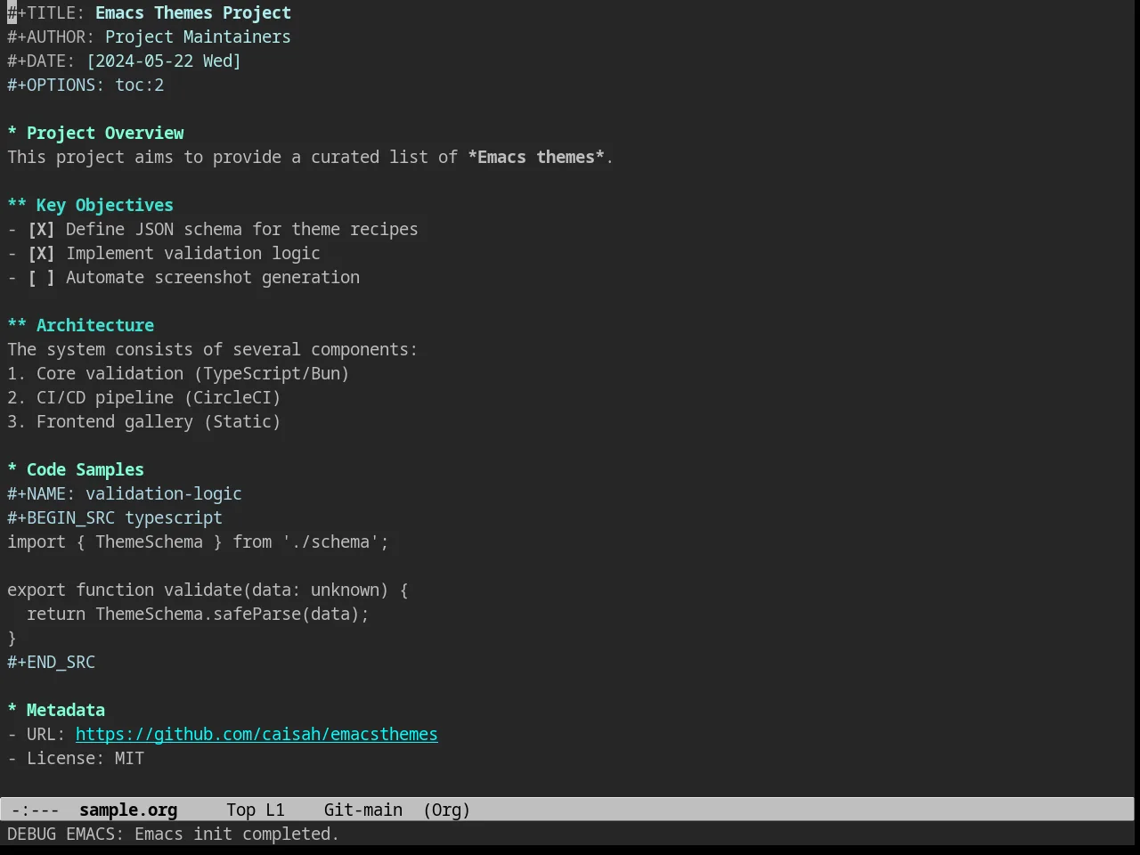Collapse the 'Code Samples' heading

pyautogui.click(x=76, y=470)
